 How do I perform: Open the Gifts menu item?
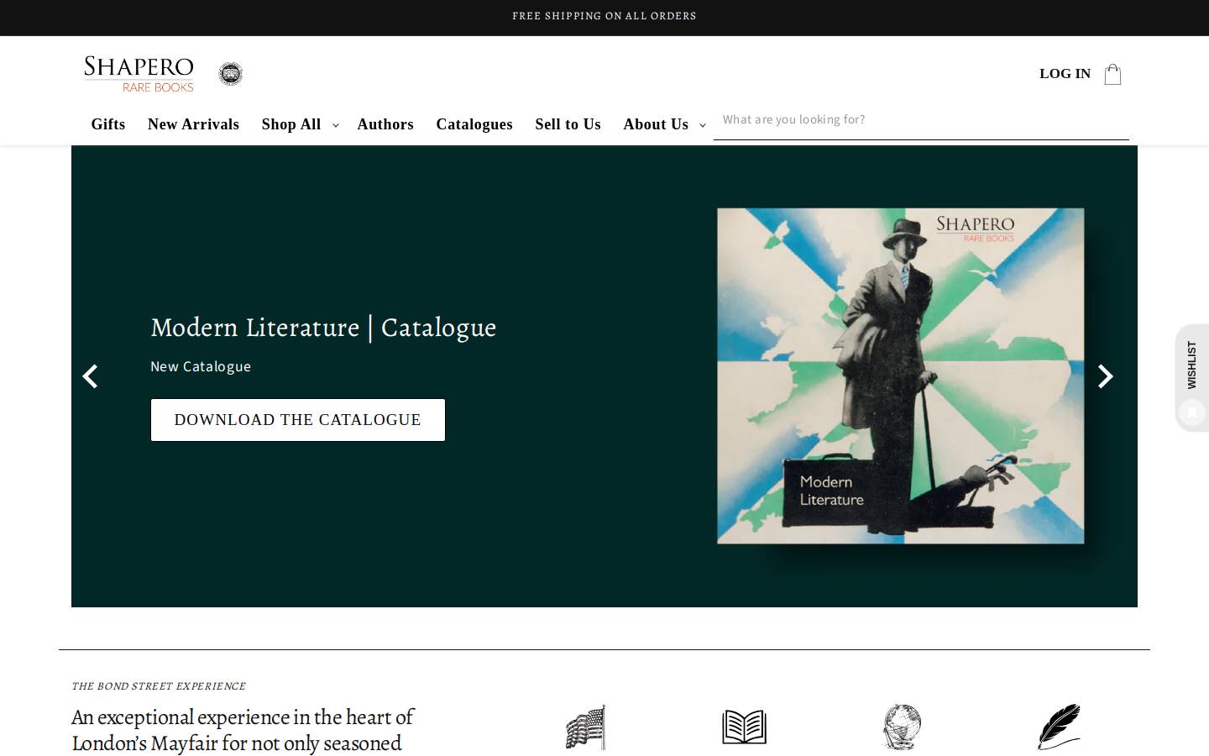point(108,124)
